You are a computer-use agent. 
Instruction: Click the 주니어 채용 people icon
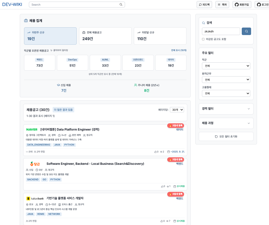(x=135, y=85)
